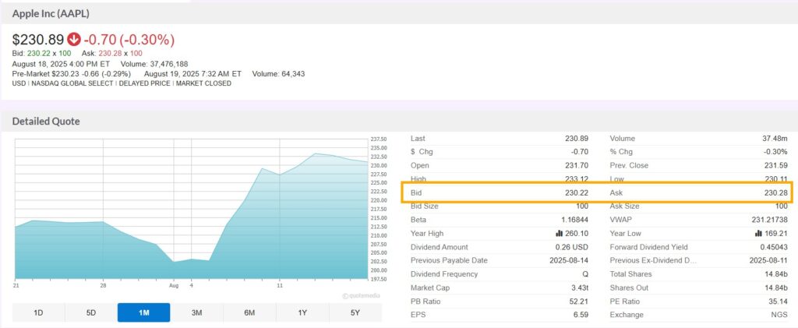Click the Bid value 230.22 in table
The width and height of the screenshot is (798, 328).
tap(577, 193)
